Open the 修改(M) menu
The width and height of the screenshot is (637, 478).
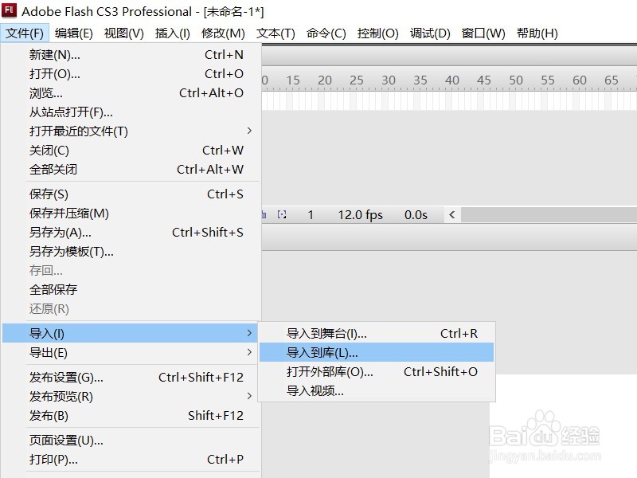pyautogui.click(x=223, y=33)
